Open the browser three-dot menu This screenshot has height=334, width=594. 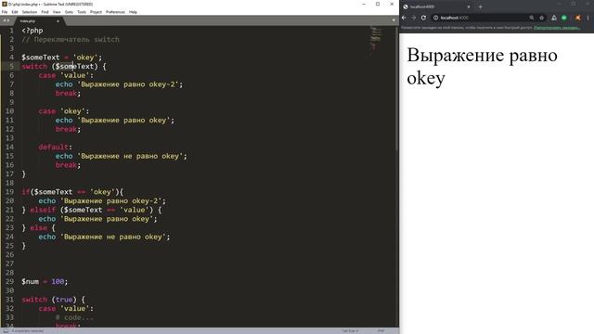(x=588, y=18)
